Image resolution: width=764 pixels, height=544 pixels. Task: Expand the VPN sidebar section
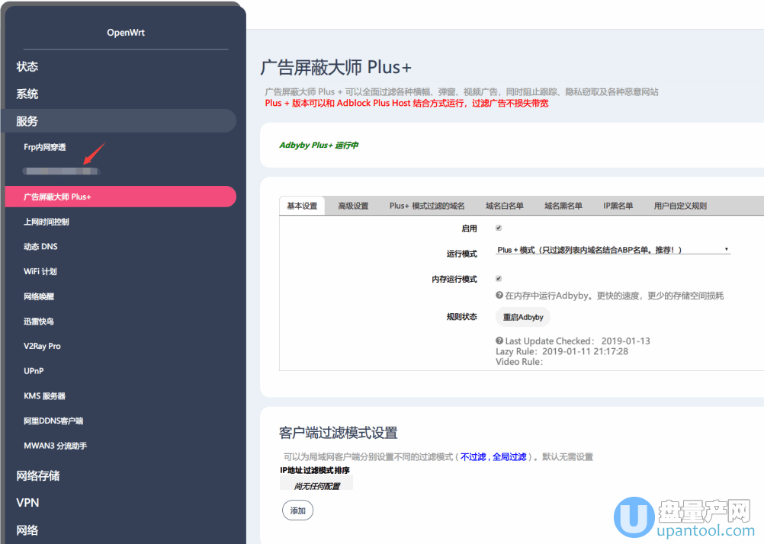click(27, 503)
